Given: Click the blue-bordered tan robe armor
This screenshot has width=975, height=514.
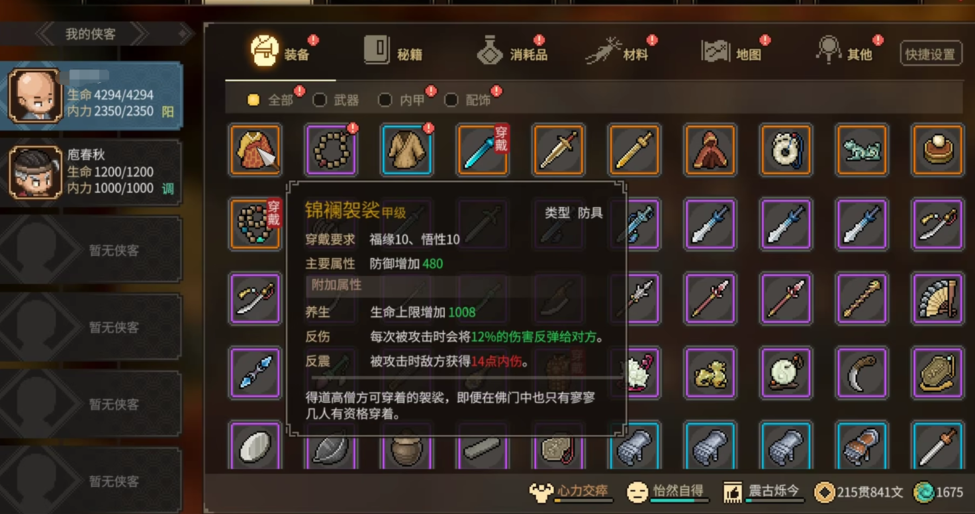Looking at the screenshot, I should 407,150.
